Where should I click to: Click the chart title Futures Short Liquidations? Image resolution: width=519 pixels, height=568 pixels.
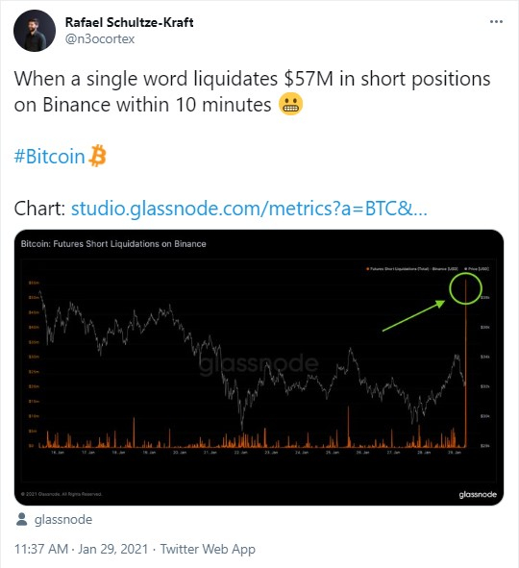(113, 244)
